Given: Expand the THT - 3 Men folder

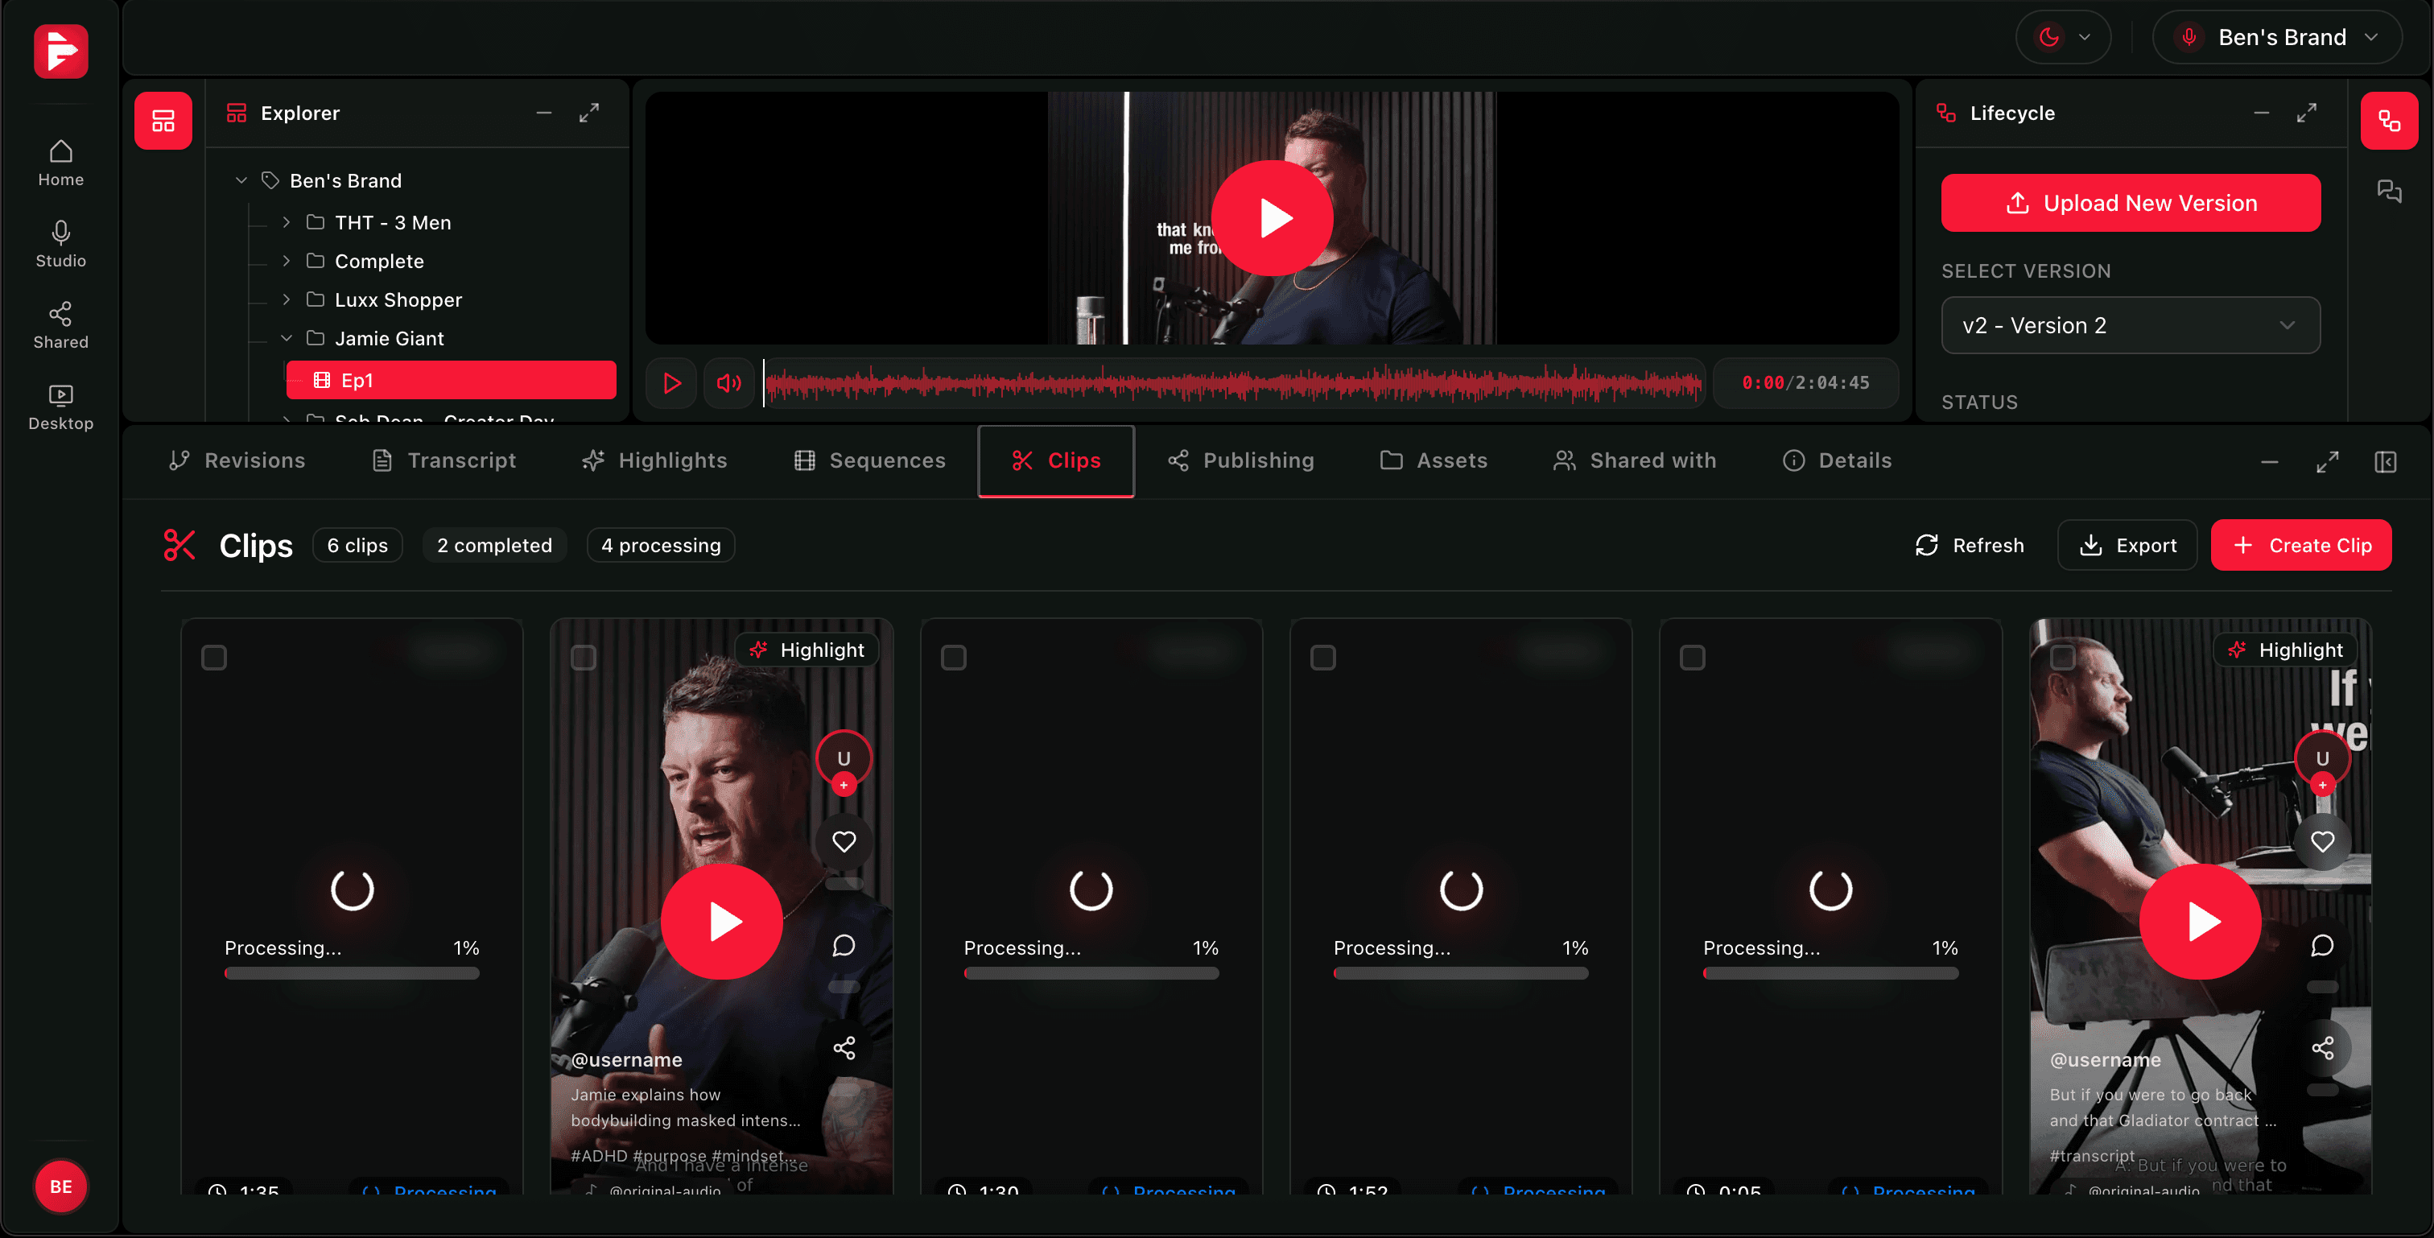Looking at the screenshot, I should click(287, 222).
